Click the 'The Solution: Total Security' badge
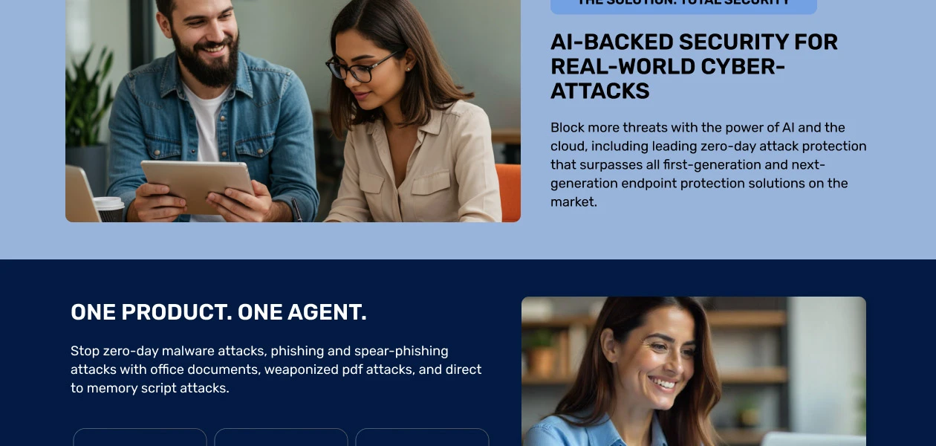Image resolution: width=936 pixels, height=446 pixels. pos(683,6)
